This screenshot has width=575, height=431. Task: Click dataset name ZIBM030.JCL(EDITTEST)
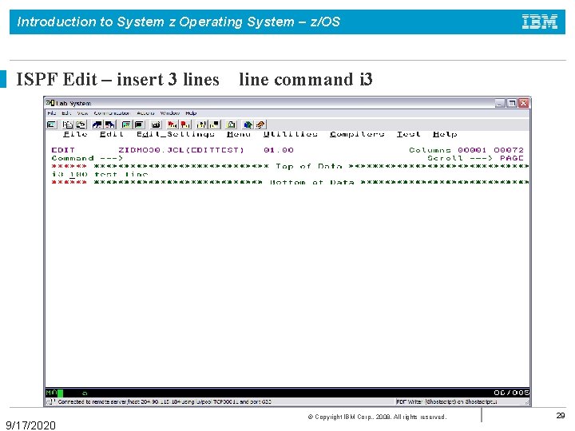click(181, 150)
